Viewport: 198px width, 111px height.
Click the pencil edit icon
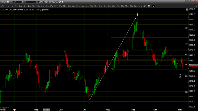pyautogui.click(x=40, y=2)
